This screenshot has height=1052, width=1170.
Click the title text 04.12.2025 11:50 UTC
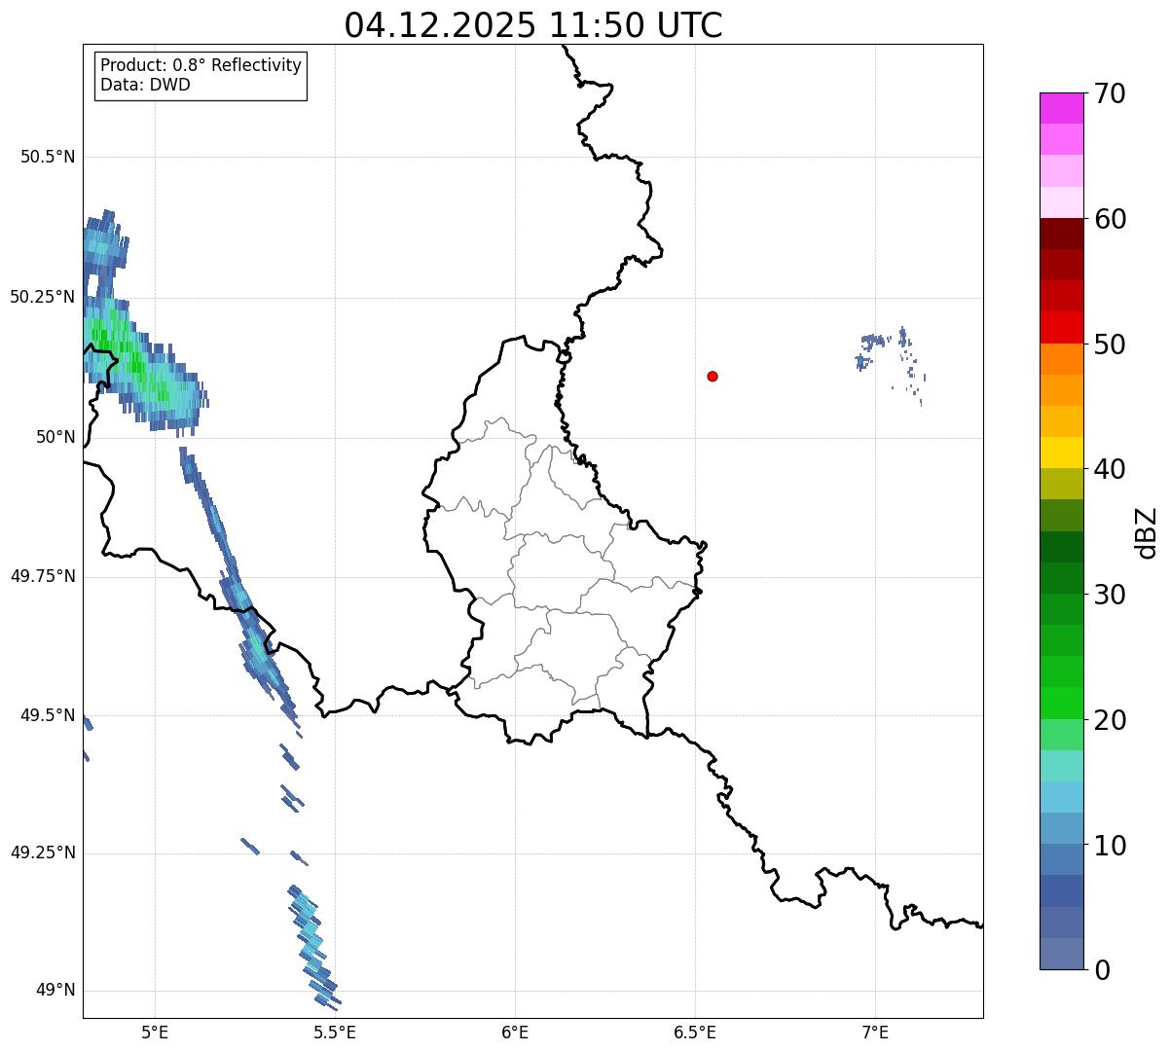coord(533,25)
